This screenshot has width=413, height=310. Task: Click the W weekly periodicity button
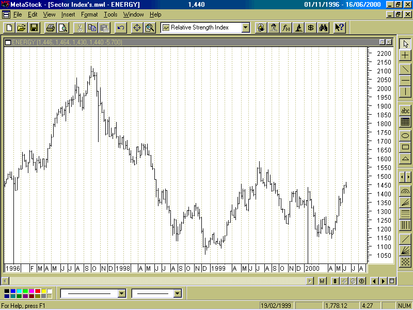point(322,281)
